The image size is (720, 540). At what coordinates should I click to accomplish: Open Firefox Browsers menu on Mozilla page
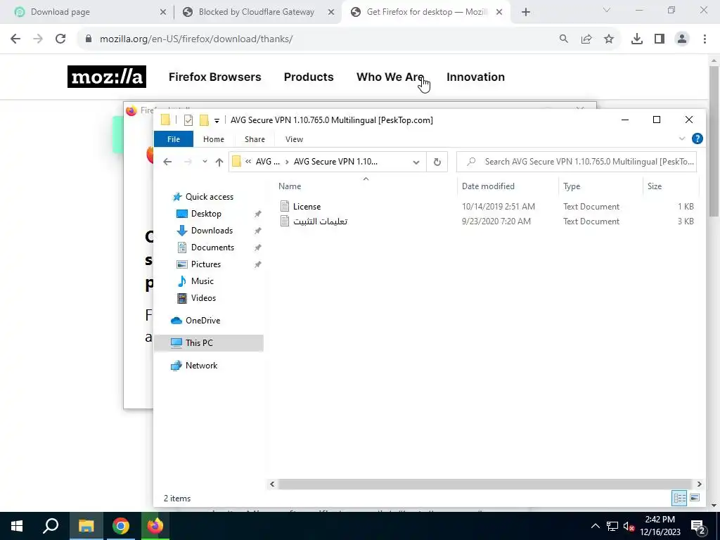(x=215, y=77)
